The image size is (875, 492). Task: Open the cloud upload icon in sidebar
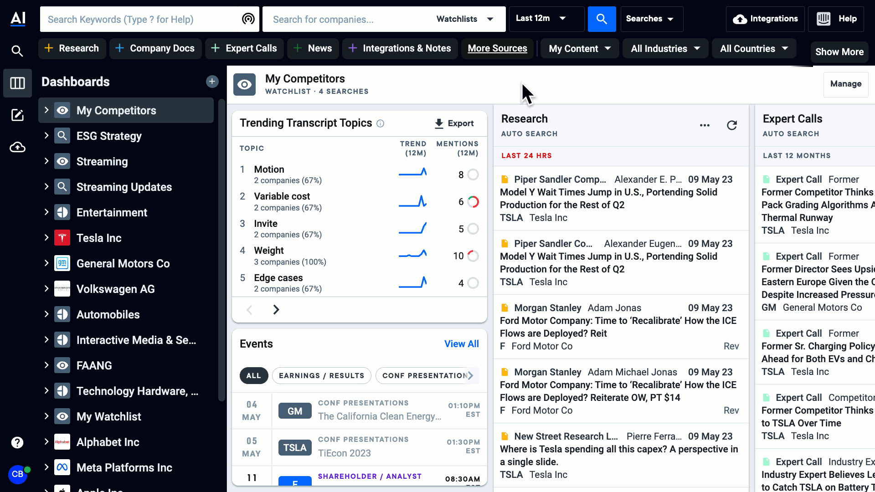[x=17, y=147]
